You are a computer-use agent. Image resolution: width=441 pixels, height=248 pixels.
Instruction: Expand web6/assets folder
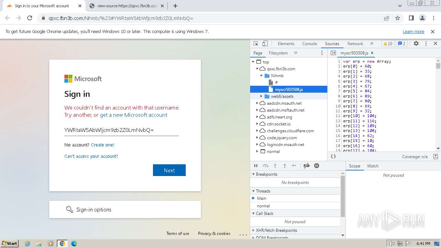point(261,96)
